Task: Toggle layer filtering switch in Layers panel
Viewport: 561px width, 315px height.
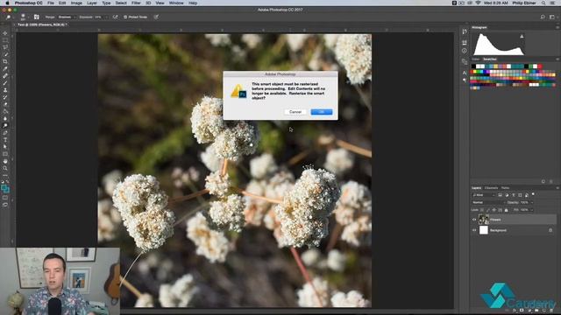Action: point(533,194)
